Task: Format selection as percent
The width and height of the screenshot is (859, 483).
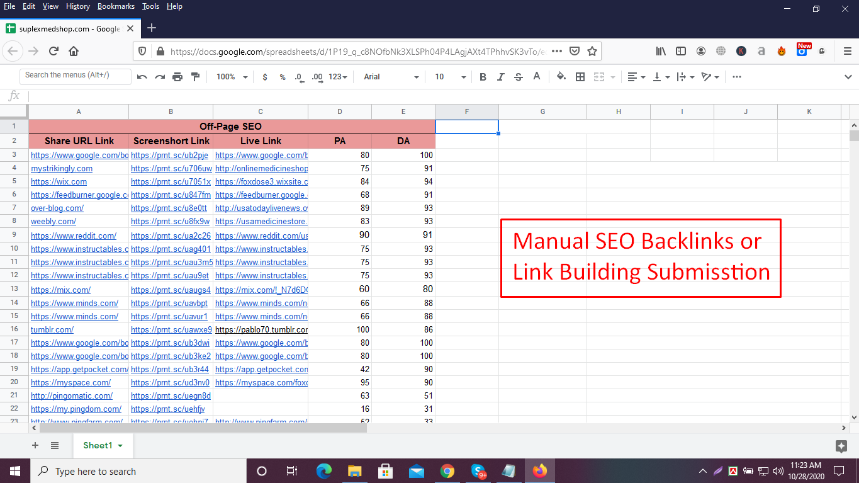Action: click(x=282, y=76)
